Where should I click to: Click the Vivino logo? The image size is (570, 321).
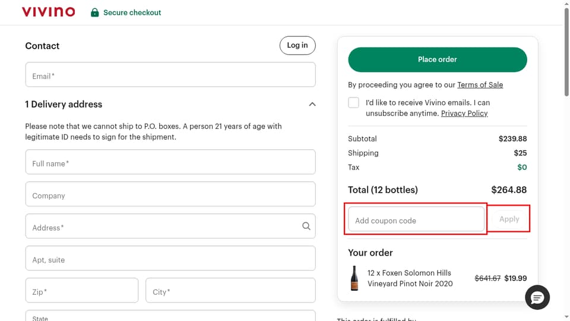tap(48, 12)
